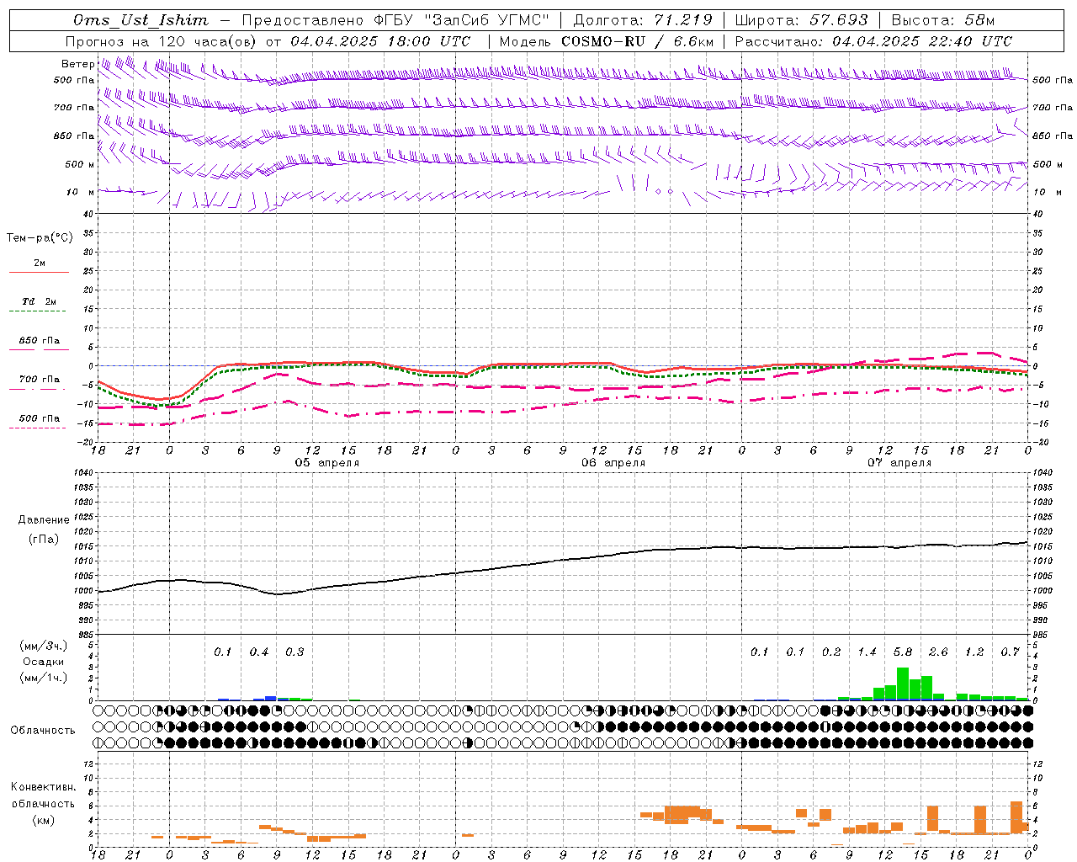Click the Осадки precipitation label
Viewport: 1077px width, 862px height.
(x=43, y=662)
